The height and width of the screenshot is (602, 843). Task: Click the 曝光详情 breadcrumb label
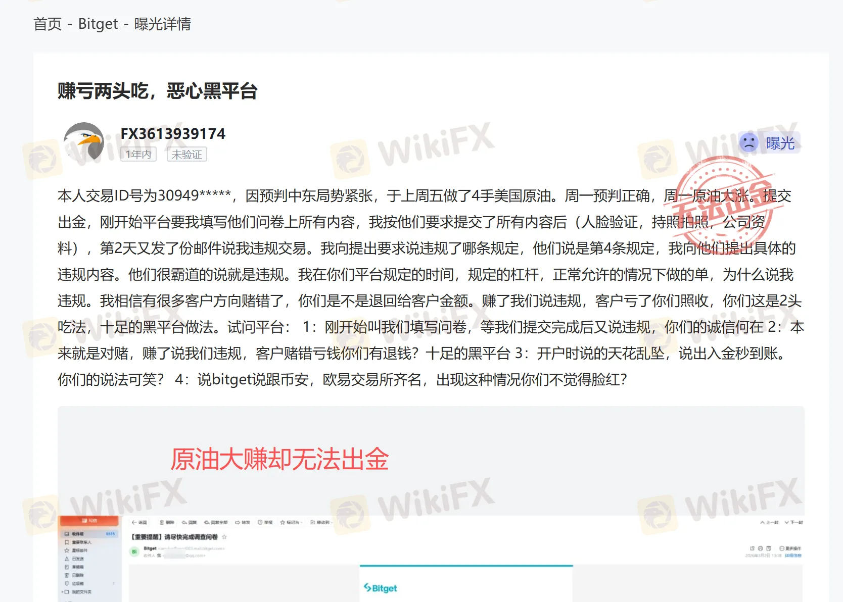tap(163, 24)
